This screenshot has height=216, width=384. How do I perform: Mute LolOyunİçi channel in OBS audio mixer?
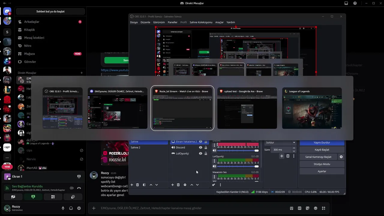[x=214, y=166]
